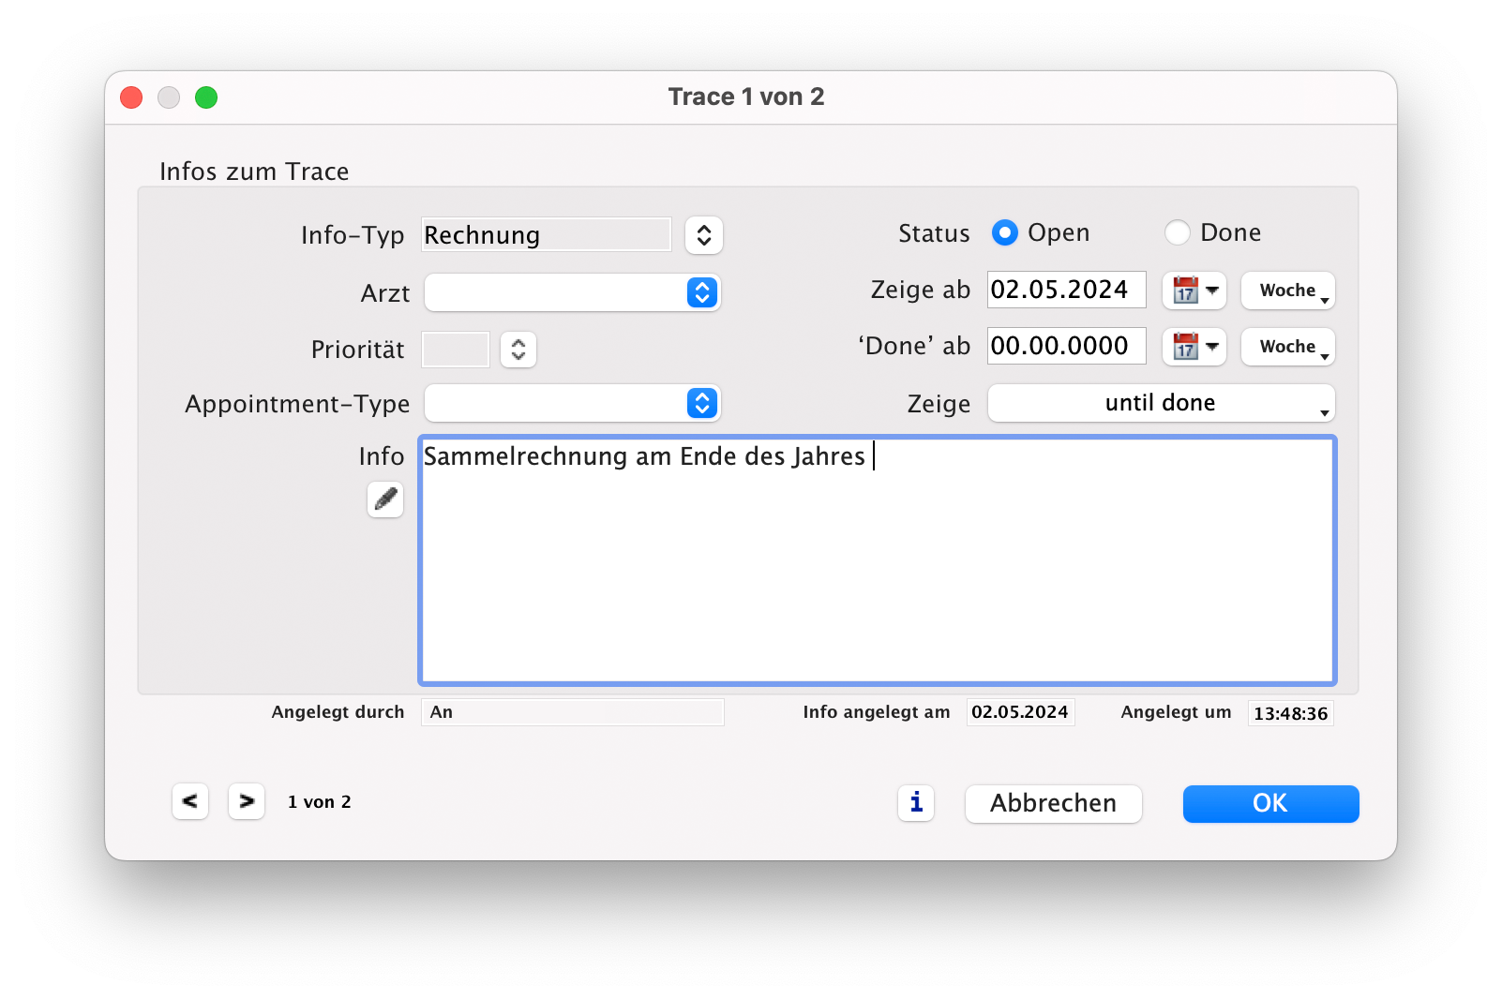Open the calendar picker for 'Done' ab
Viewport: 1502px width, 999px height.
(x=1194, y=347)
